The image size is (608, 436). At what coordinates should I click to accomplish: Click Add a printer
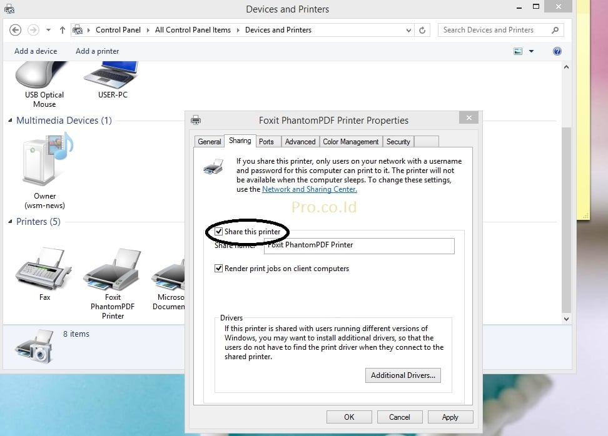98,51
